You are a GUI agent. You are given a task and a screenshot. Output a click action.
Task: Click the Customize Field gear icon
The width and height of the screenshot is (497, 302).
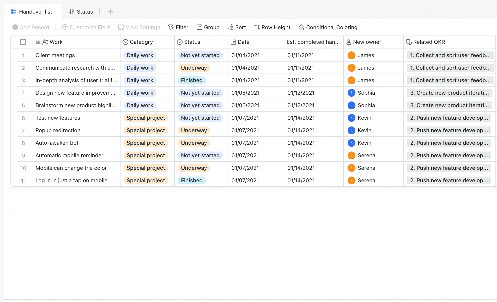click(x=65, y=27)
